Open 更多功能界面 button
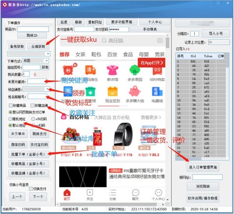The width and height of the screenshot is (234, 214). (122, 22)
